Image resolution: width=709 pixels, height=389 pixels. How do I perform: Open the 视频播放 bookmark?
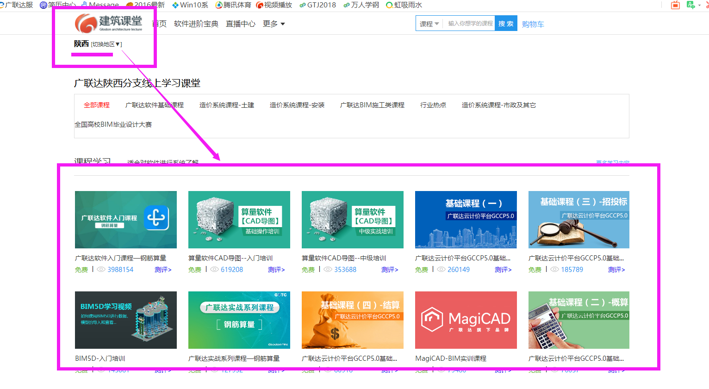pos(274,5)
